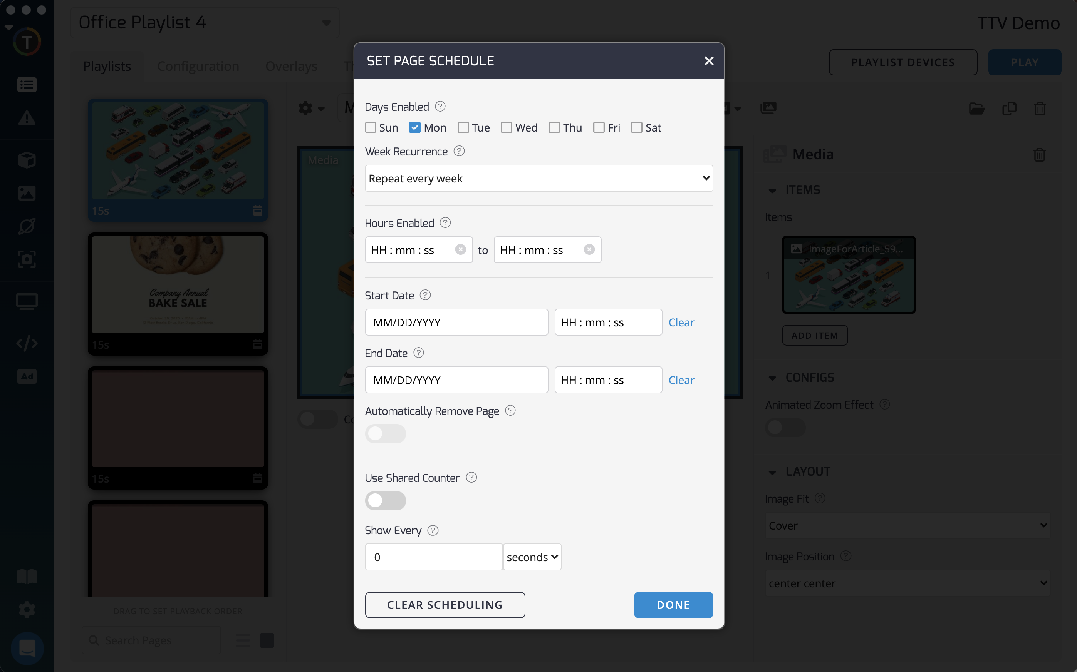The width and height of the screenshot is (1077, 672).
Task: Click the Days Enabled help icon
Action: (x=440, y=107)
